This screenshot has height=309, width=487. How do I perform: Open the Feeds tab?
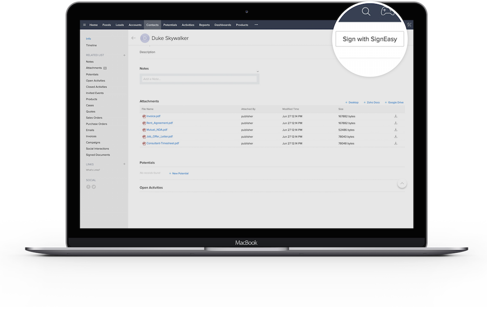[107, 25]
